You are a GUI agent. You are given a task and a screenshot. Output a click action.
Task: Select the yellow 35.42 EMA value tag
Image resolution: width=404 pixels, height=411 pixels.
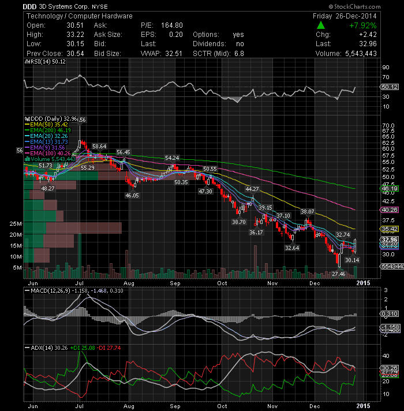(x=390, y=229)
